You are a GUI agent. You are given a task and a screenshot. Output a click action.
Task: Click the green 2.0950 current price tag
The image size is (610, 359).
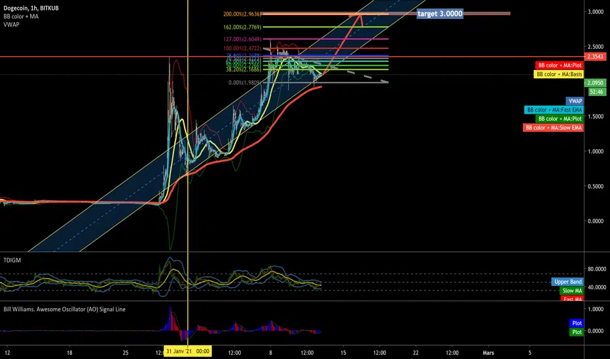[596, 83]
